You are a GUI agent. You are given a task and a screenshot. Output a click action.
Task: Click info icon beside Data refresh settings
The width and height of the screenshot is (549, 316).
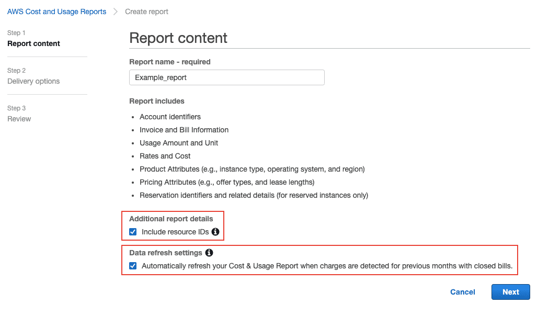coord(209,253)
